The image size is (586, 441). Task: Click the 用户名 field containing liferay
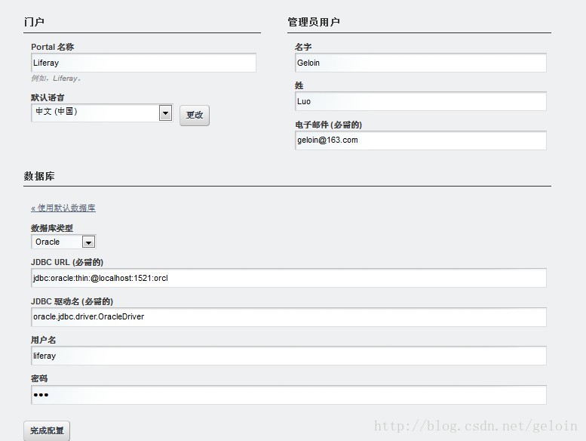click(x=289, y=356)
